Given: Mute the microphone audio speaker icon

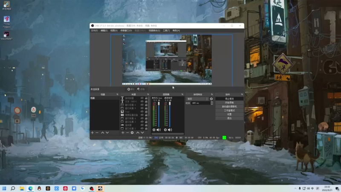Looking at the screenshot, I should tap(159, 130).
